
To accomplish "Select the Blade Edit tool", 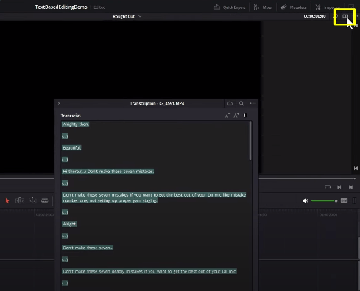I will point(45,200).
